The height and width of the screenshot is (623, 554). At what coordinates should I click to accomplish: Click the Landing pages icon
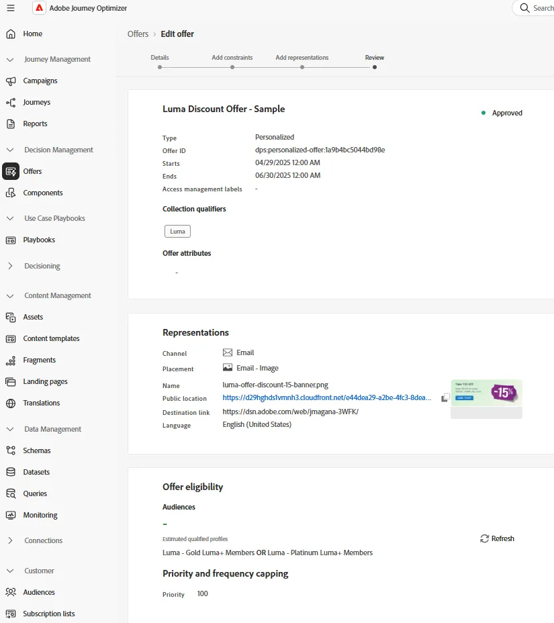(x=11, y=382)
